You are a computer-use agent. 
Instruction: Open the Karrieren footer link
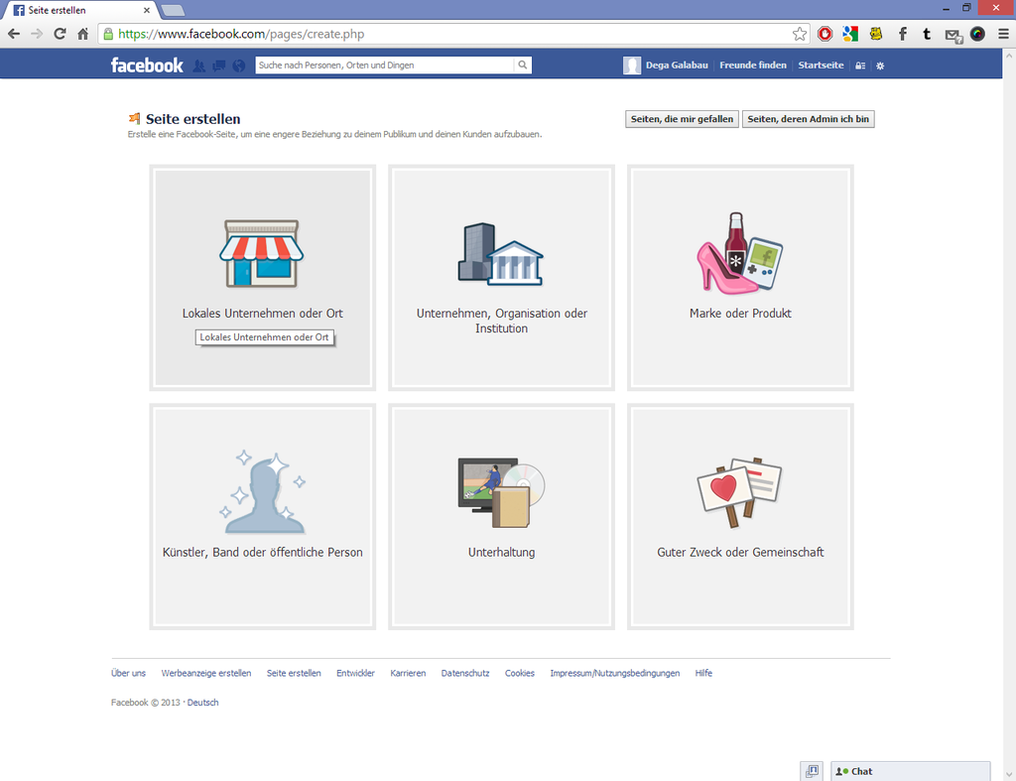[x=408, y=674]
